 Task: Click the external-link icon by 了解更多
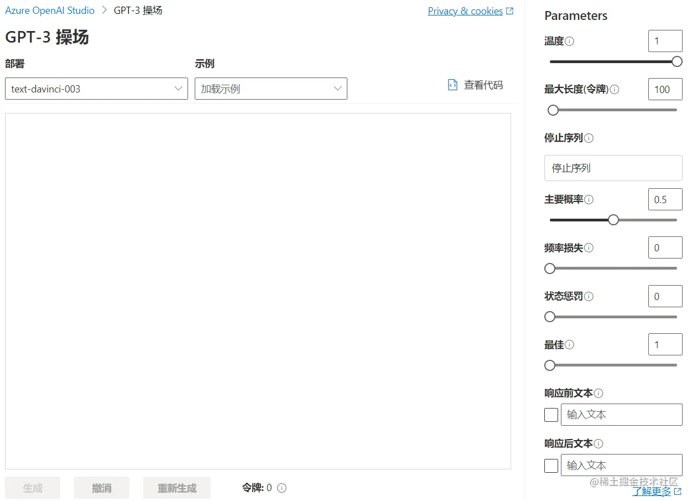tap(678, 492)
